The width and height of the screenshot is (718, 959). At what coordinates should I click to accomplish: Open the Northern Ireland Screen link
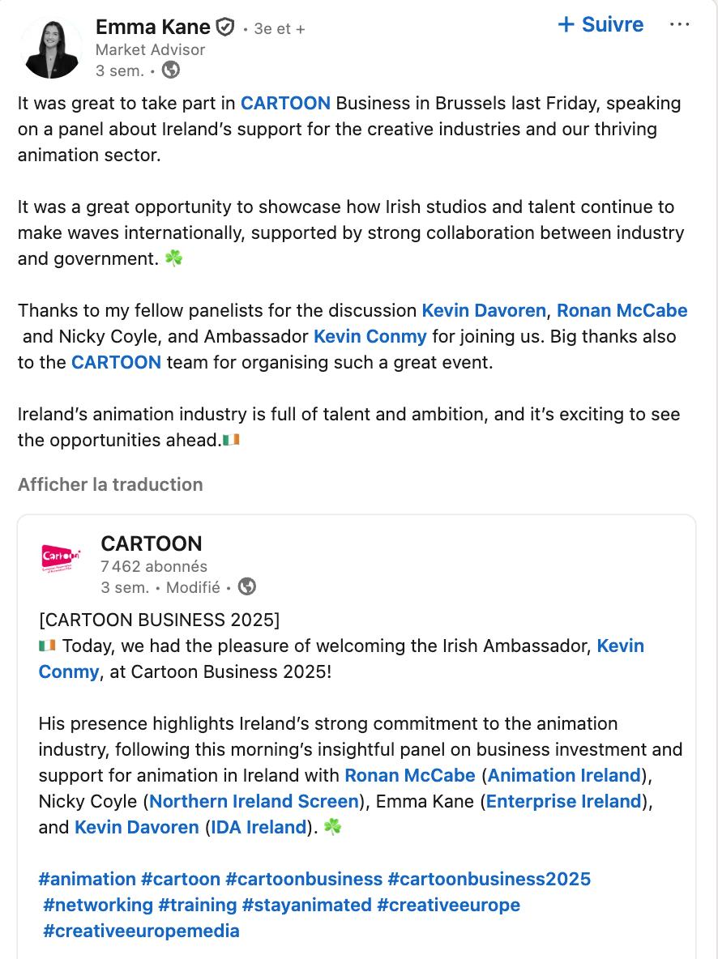click(x=254, y=802)
